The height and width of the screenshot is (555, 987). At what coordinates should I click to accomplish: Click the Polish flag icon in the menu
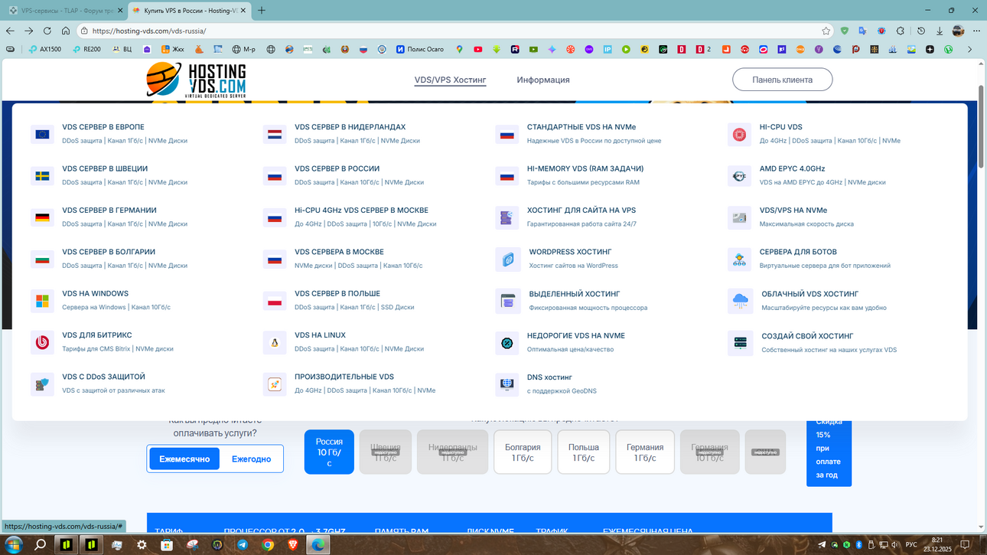point(275,301)
